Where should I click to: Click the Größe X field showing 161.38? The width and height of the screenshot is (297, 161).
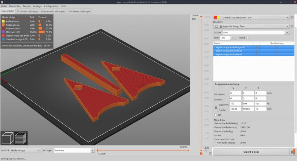(235, 109)
